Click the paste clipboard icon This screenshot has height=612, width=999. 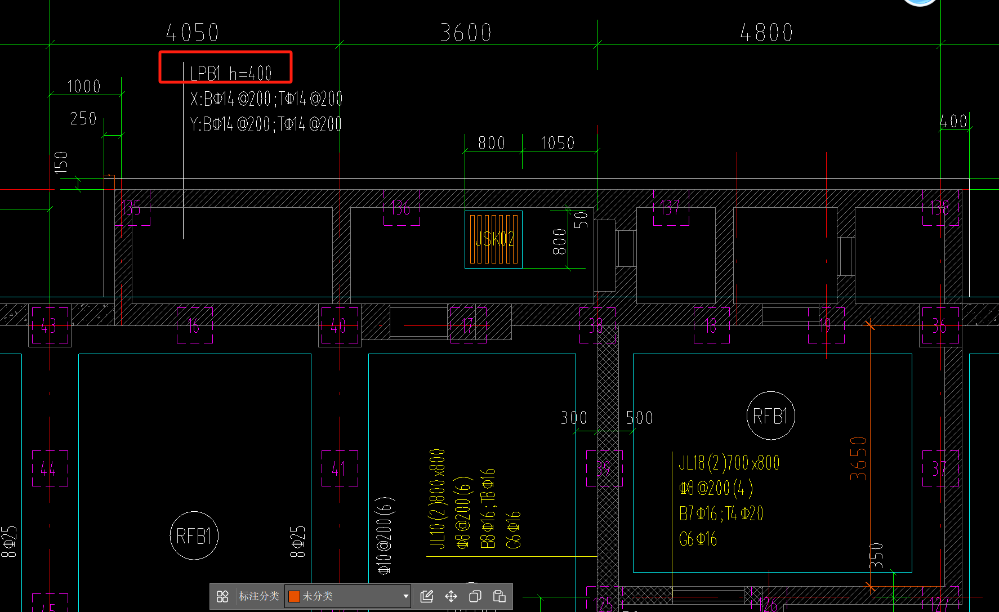499,596
